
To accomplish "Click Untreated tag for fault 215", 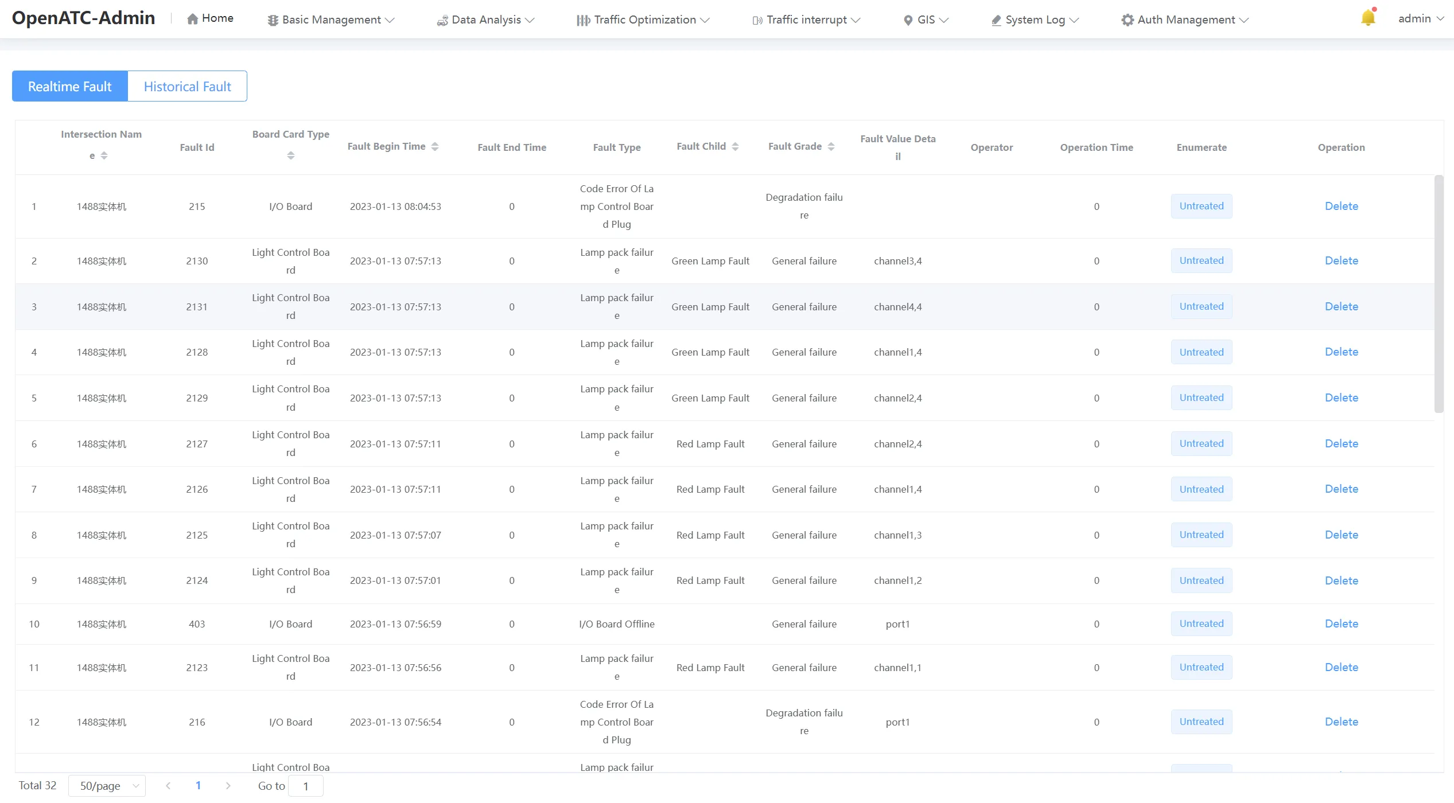I will 1202,206.
